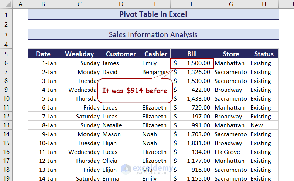Viewport: 294px width, 181px height.
Task: Click the Status header cell
Action: pyautogui.click(x=264, y=54)
